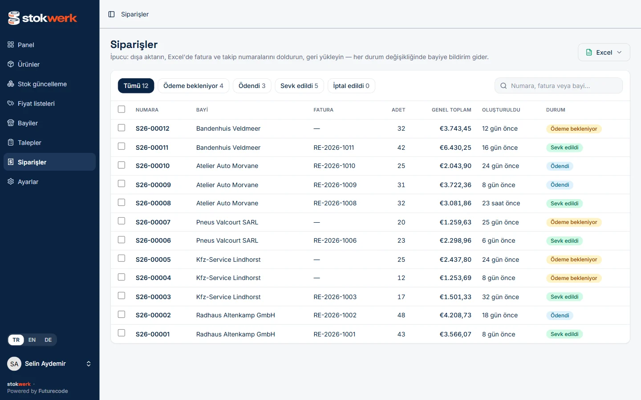This screenshot has height=400, width=641.
Task: Open order S26-00008
Action: click(153, 203)
